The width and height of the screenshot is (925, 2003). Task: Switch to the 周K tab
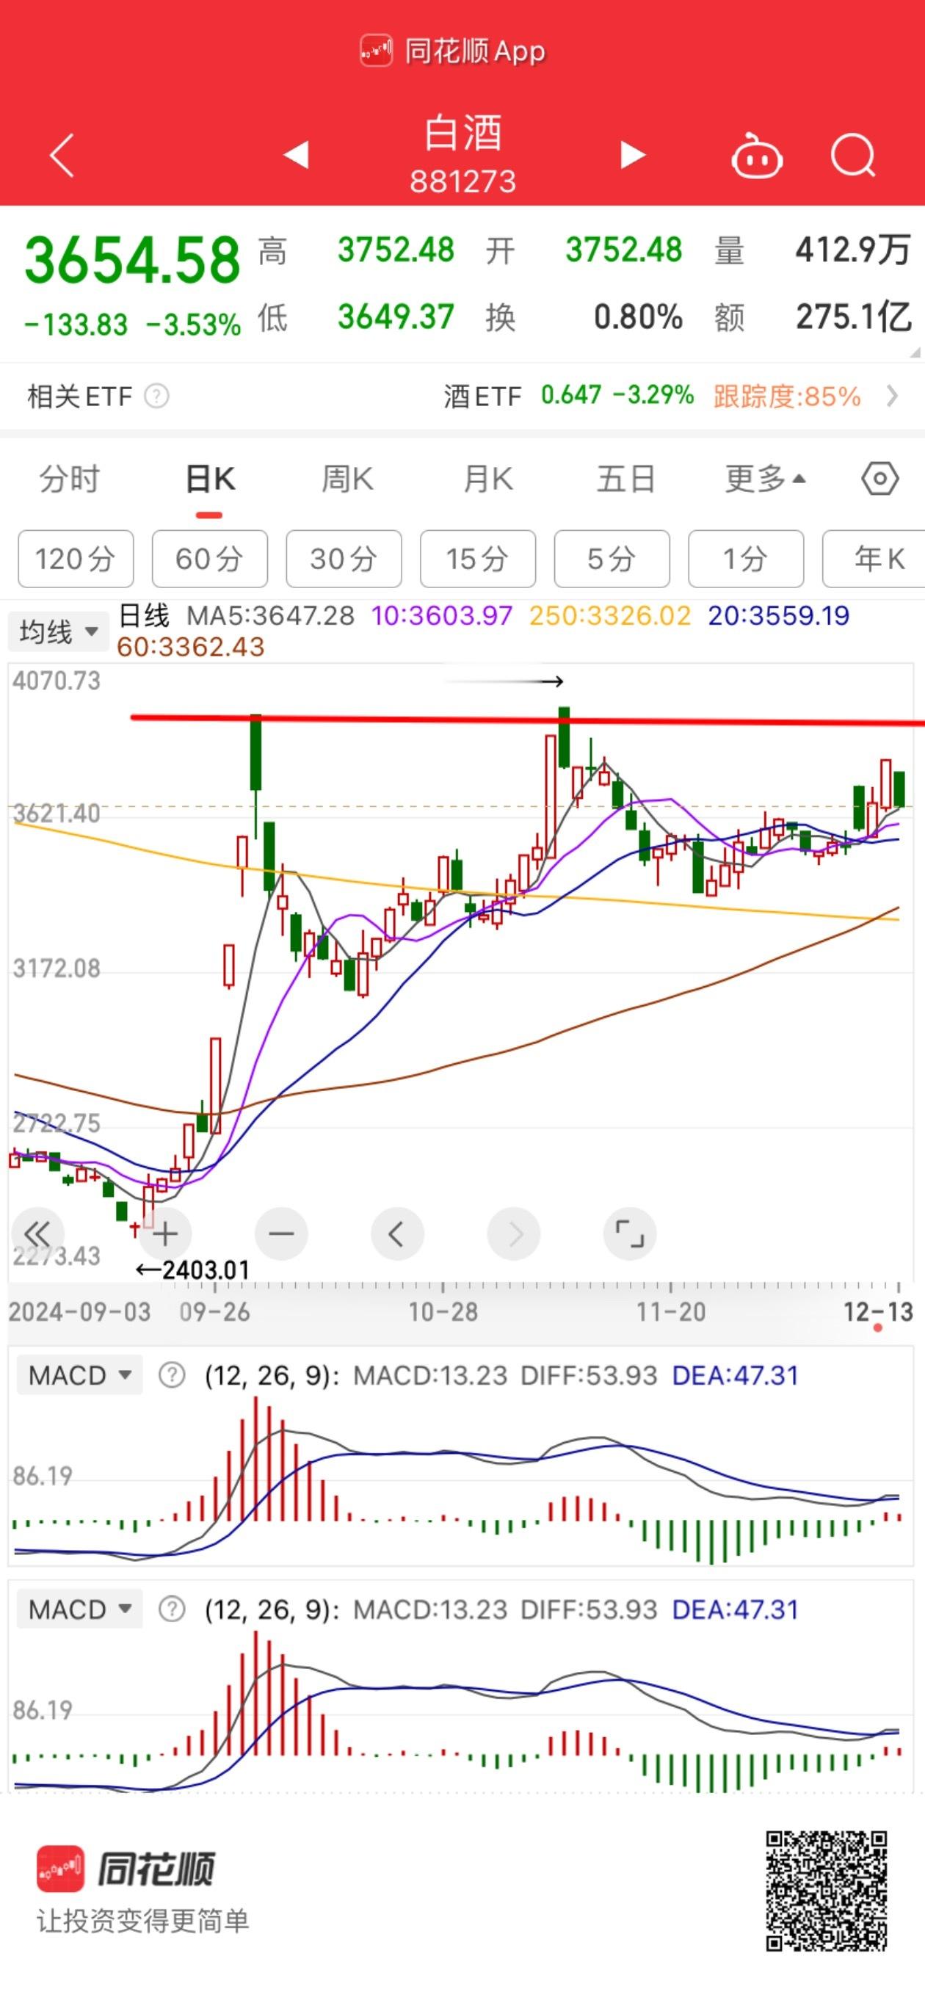coord(347,479)
